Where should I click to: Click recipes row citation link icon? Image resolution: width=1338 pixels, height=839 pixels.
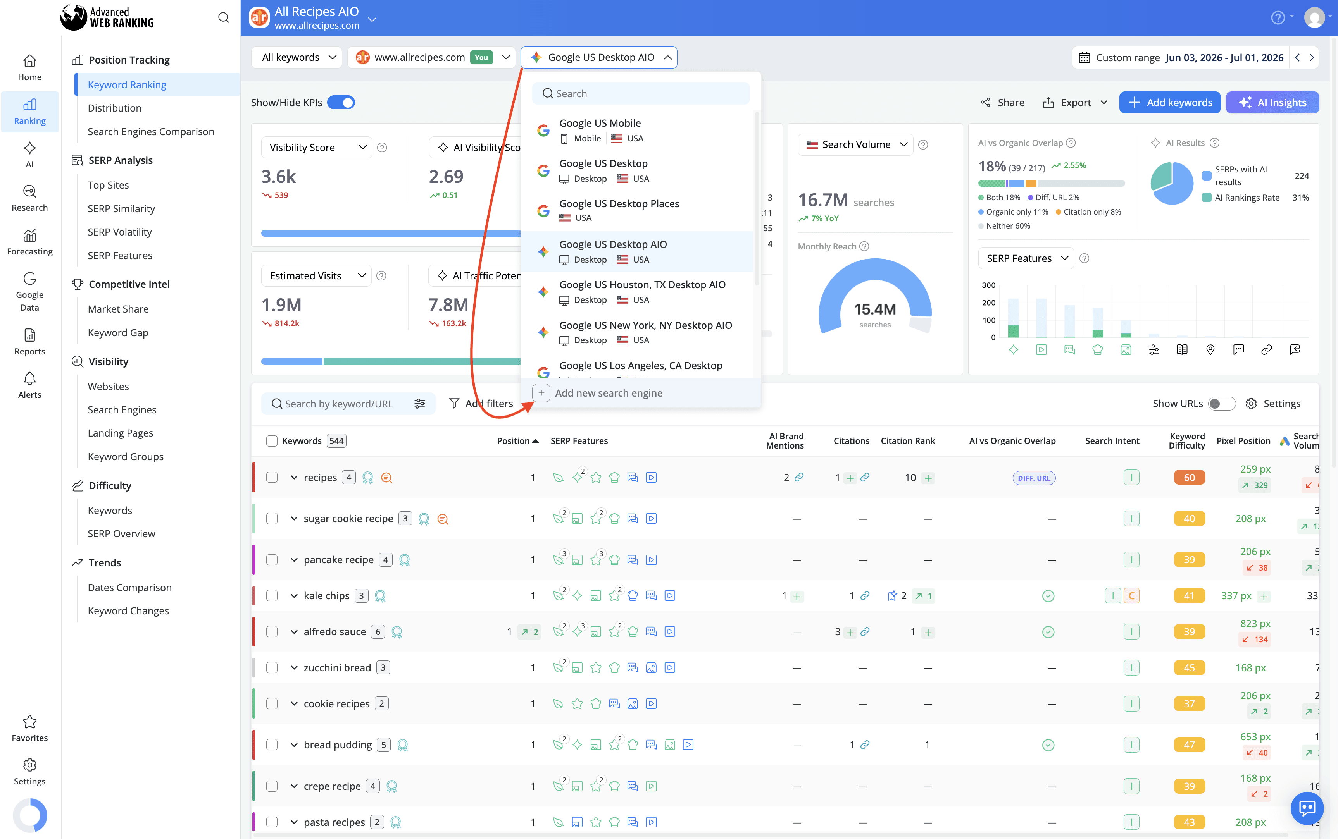(865, 477)
